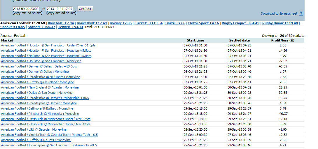Select the Tennis sport link
Screen dimensions: 318x149
click(x=71, y=27)
